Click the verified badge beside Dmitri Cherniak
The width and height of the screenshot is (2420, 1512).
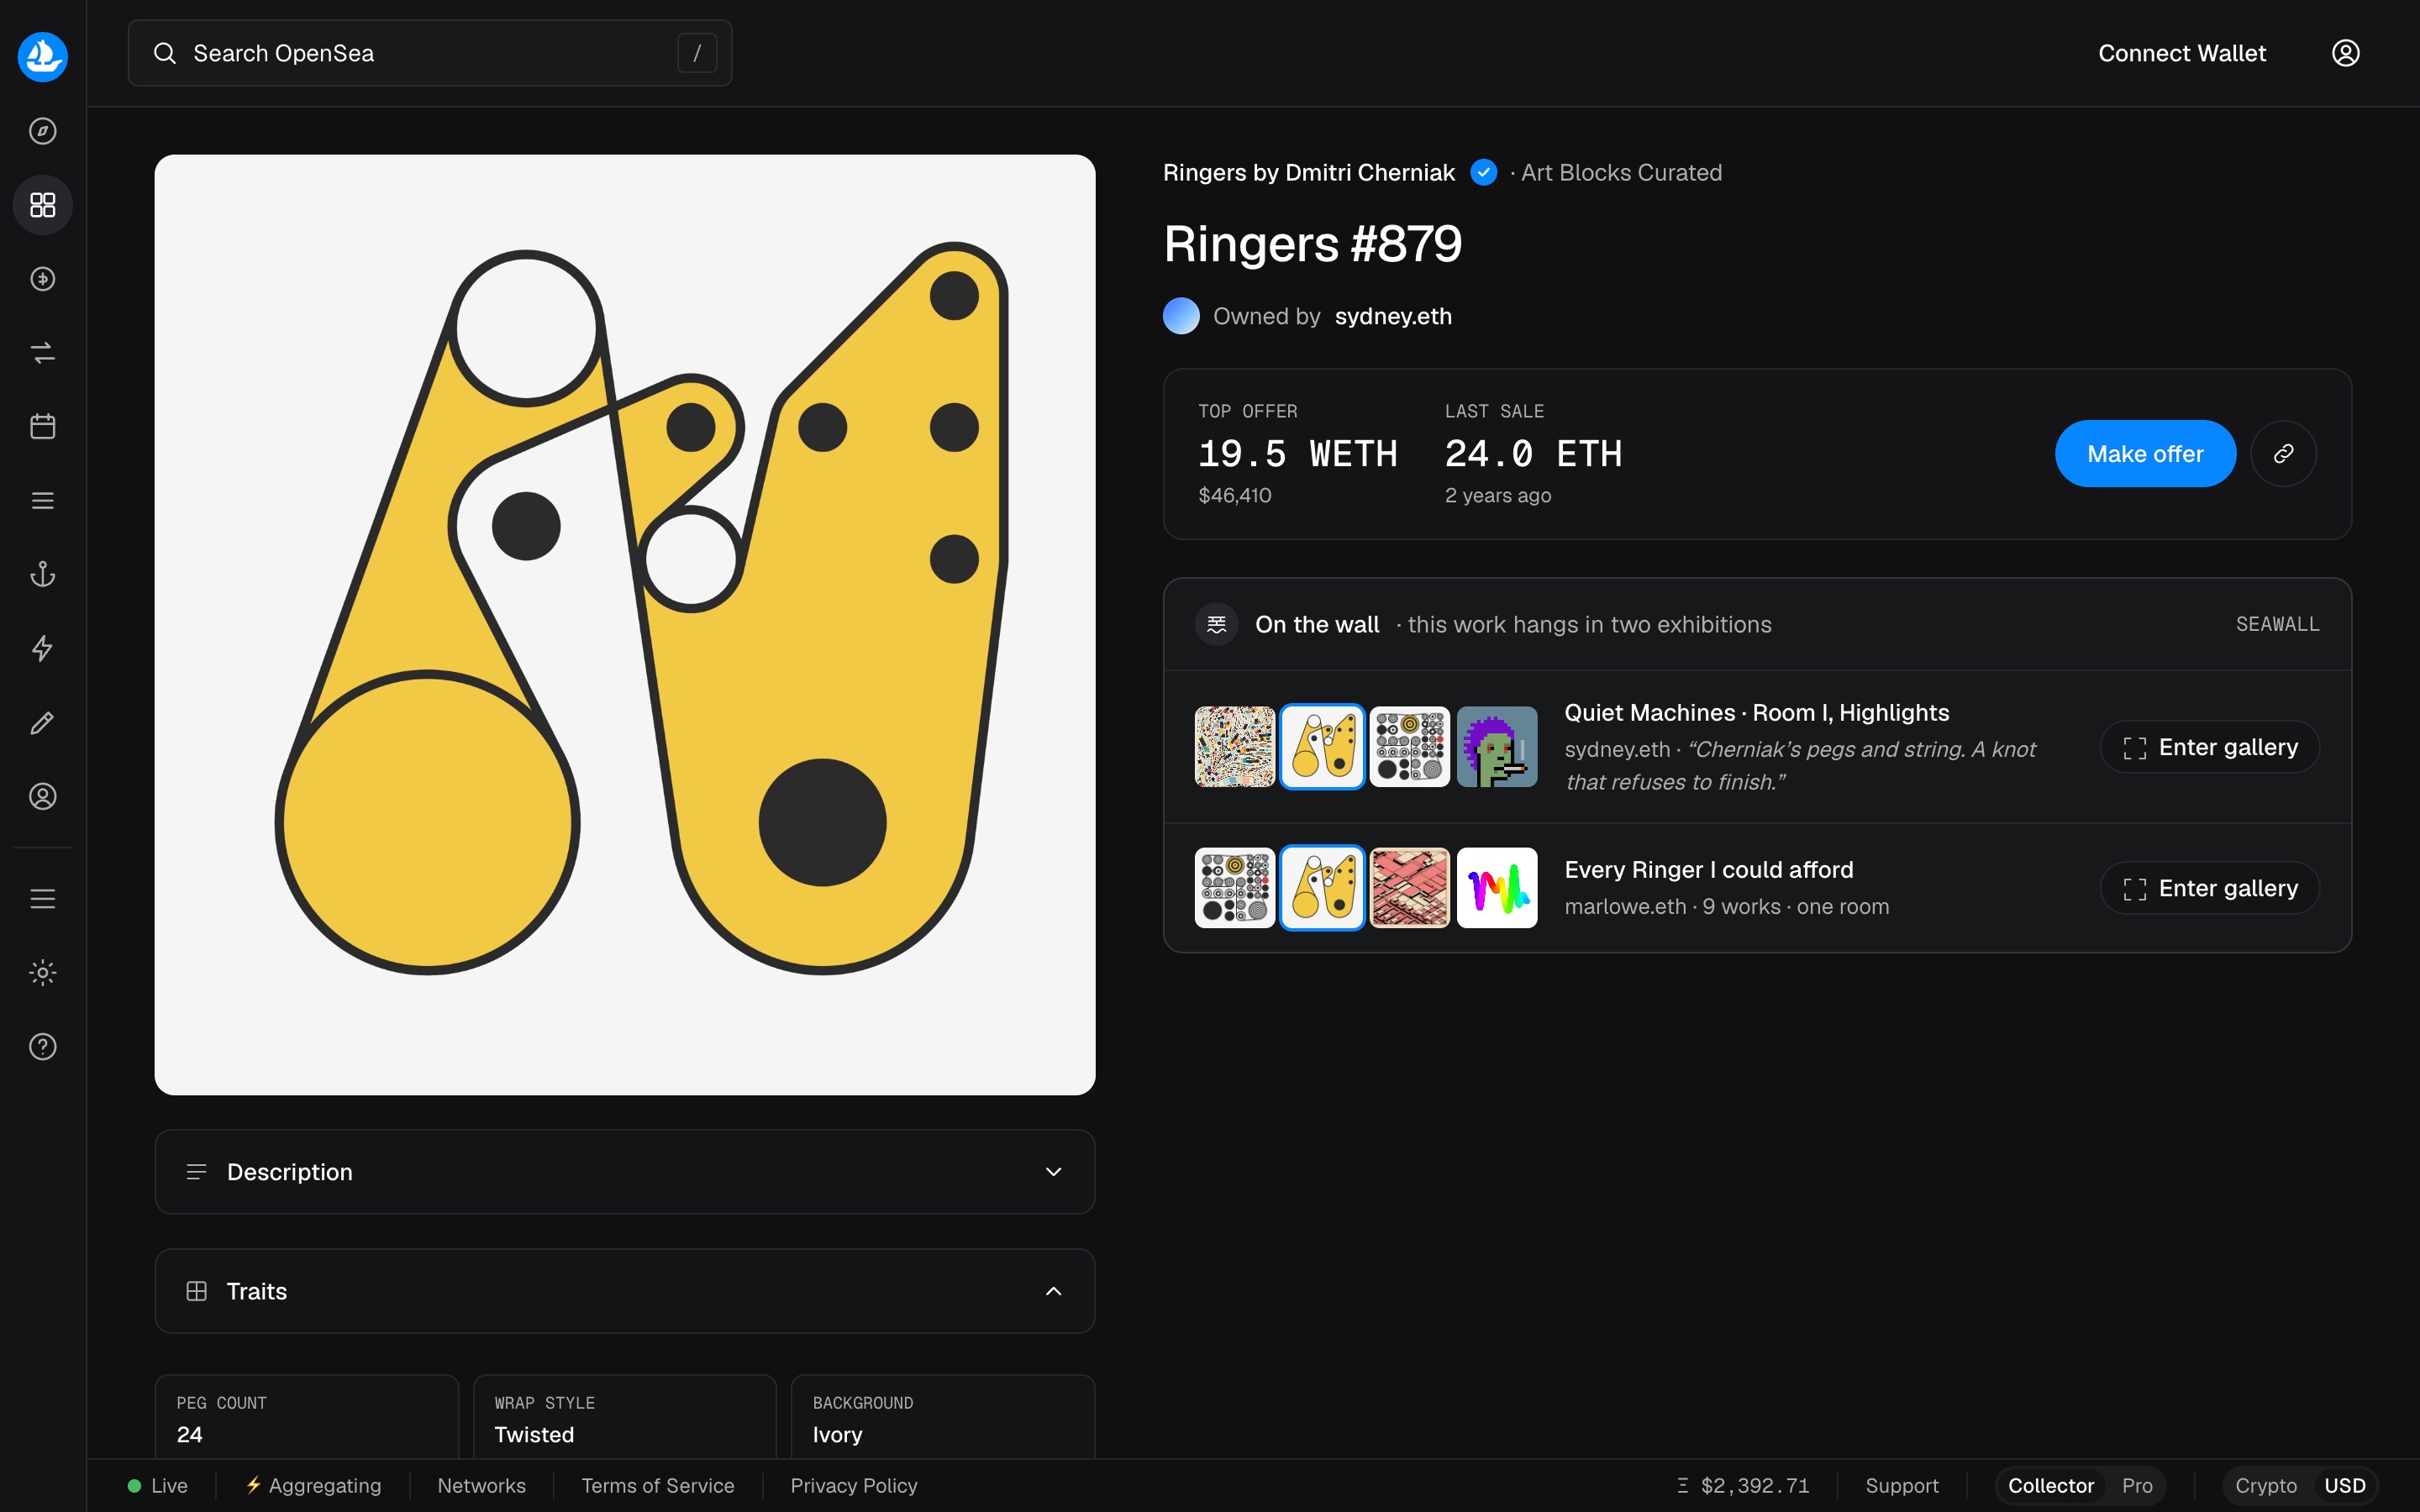[1484, 173]
